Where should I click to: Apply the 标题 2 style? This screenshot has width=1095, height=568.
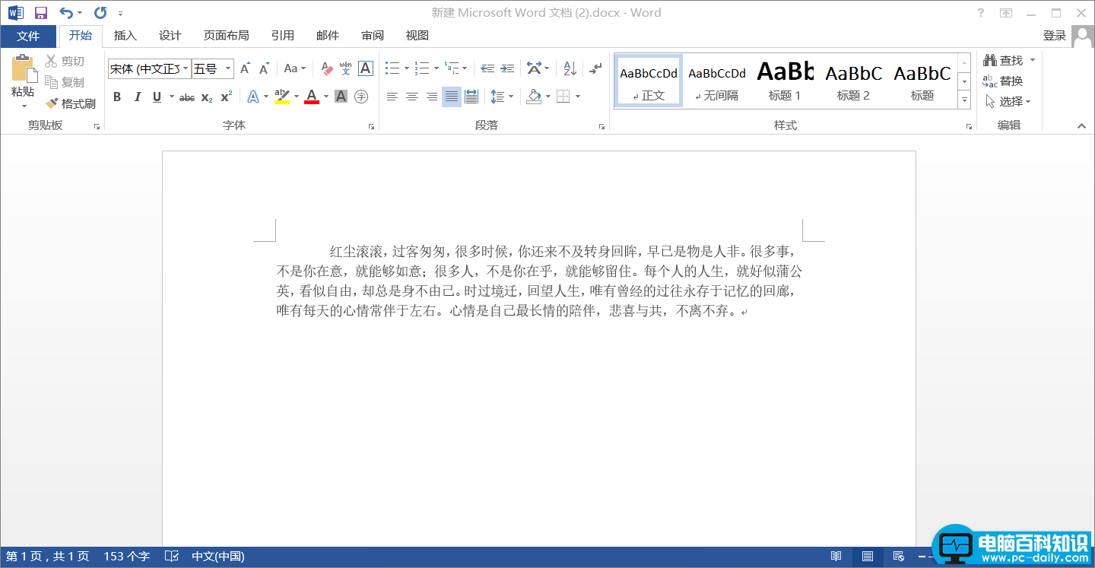tap(853, 81)
